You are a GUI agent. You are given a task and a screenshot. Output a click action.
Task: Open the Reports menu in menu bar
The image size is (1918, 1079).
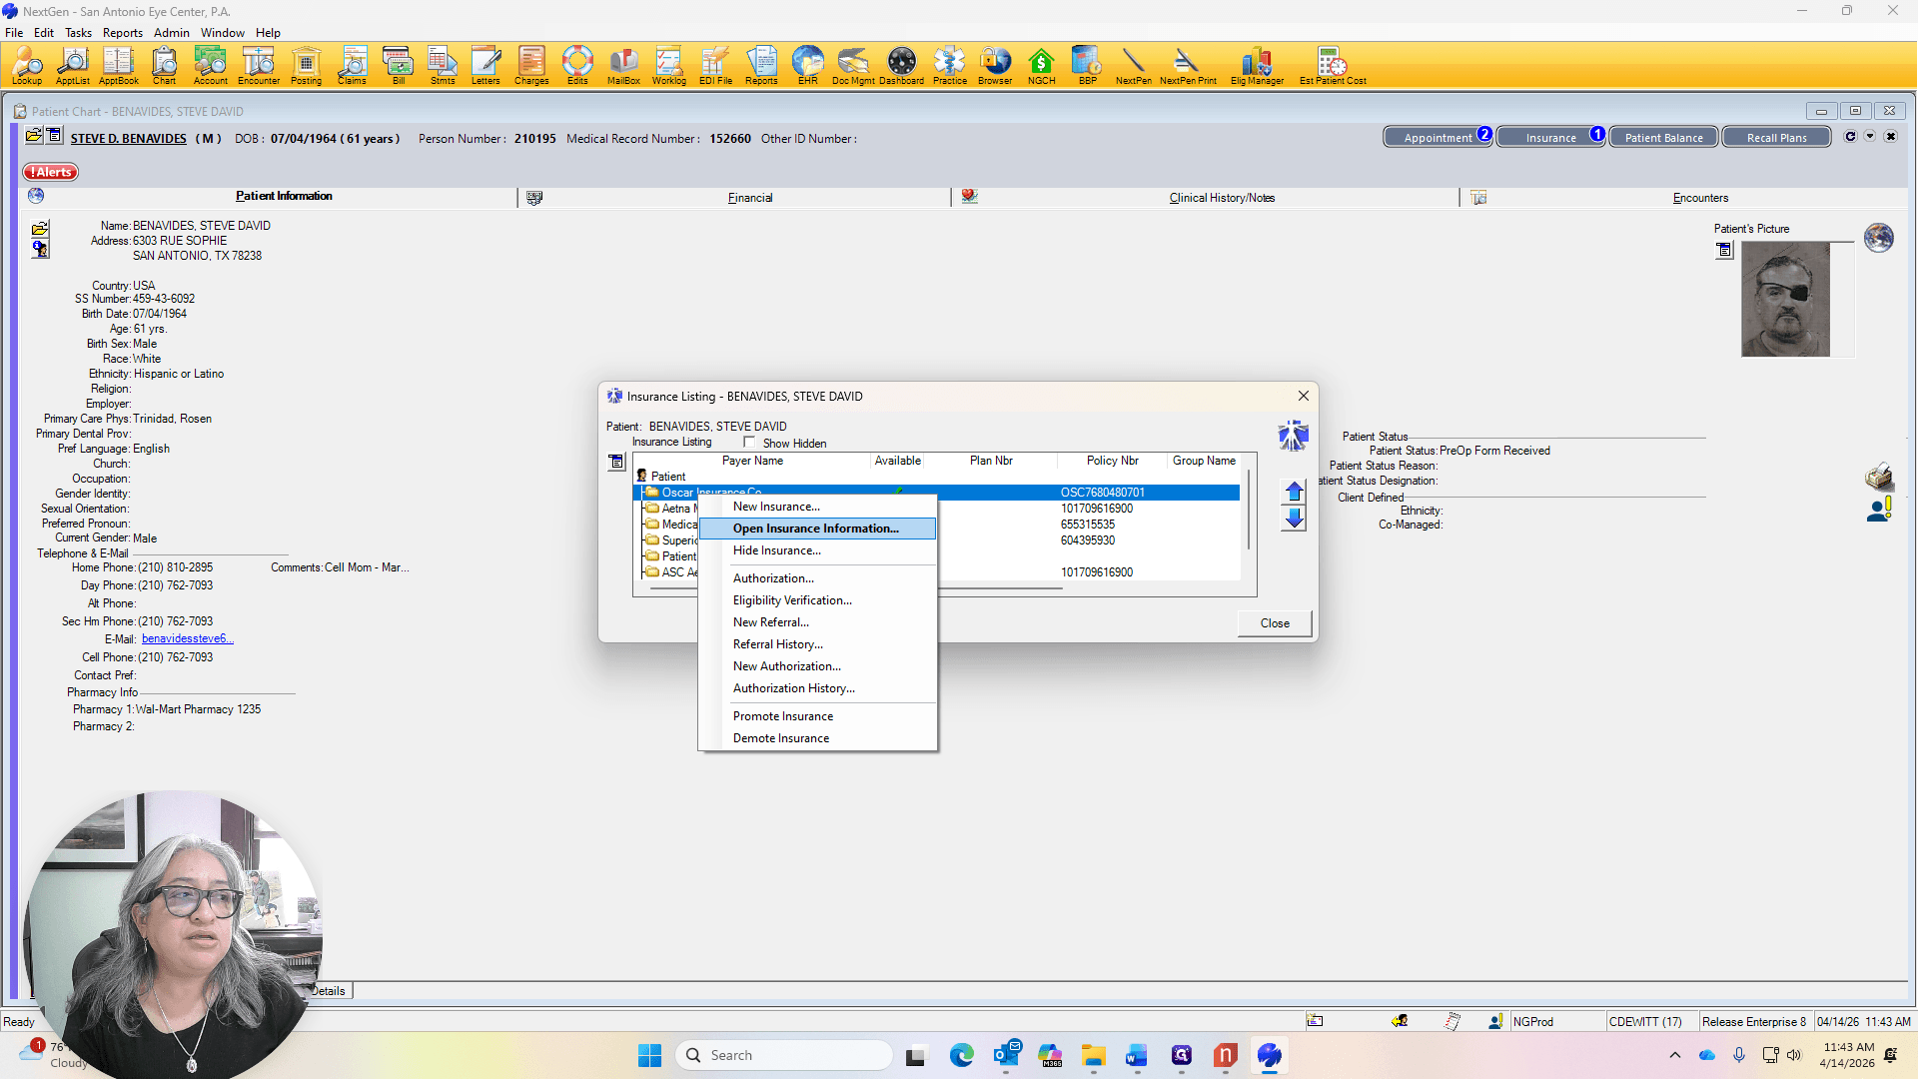[123, 33]
